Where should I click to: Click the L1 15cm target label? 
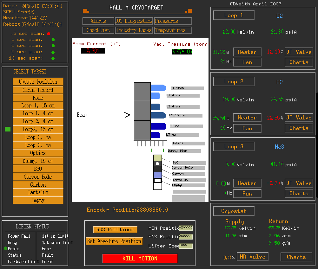(187, 88)
